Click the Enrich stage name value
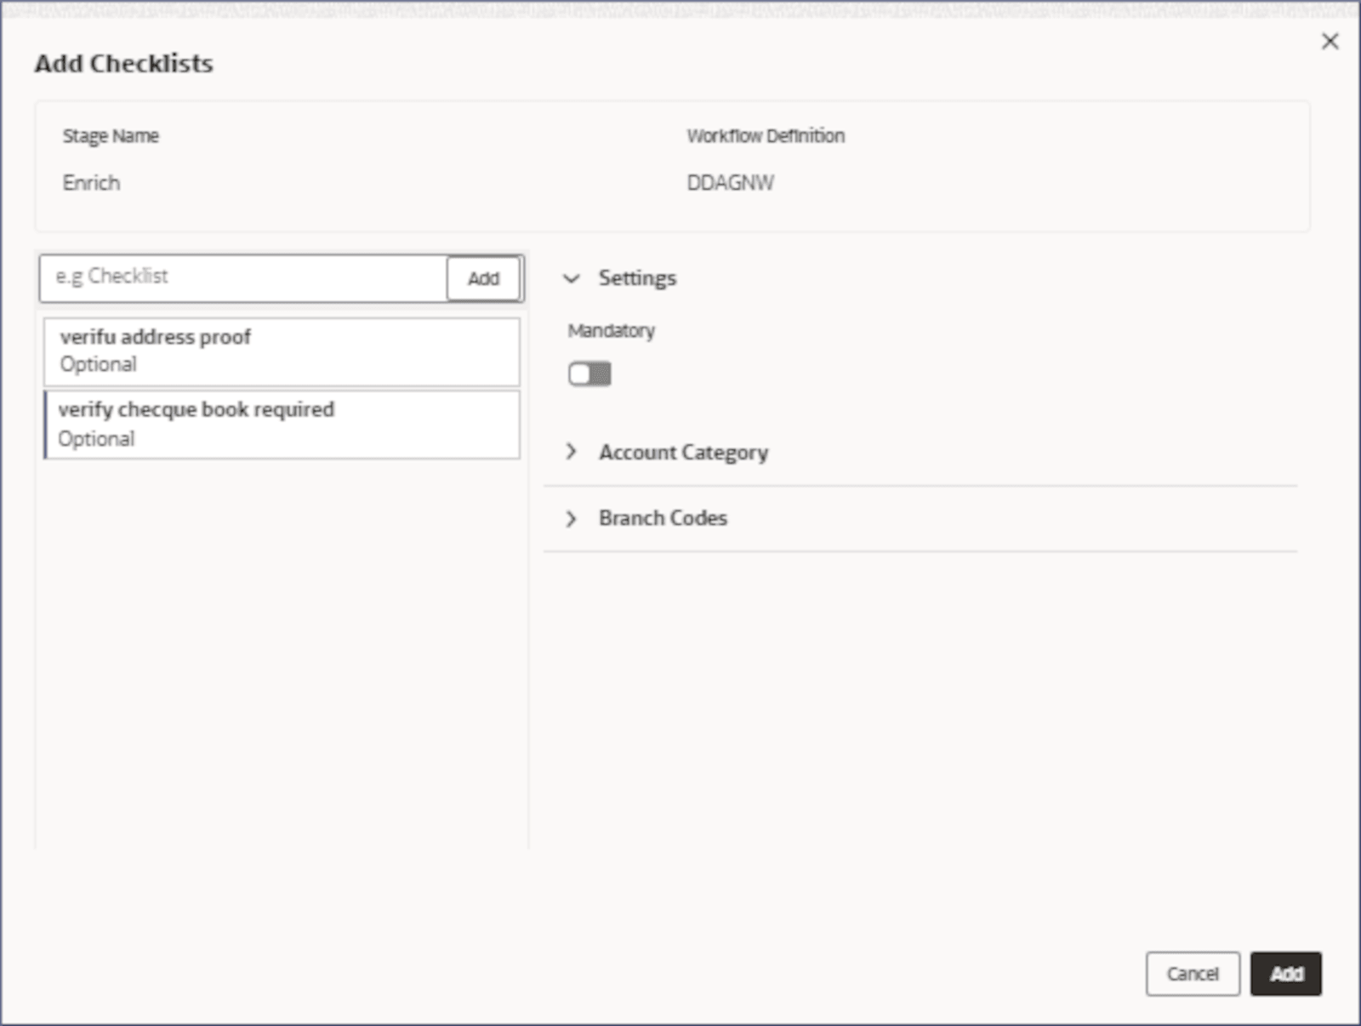This screenshot has width=1361, height=1026. click(x=91, y=183)
